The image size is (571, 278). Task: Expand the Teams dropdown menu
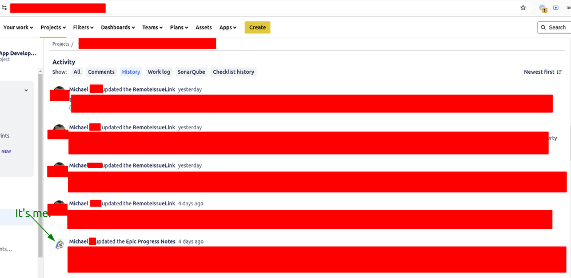point(153,27)
